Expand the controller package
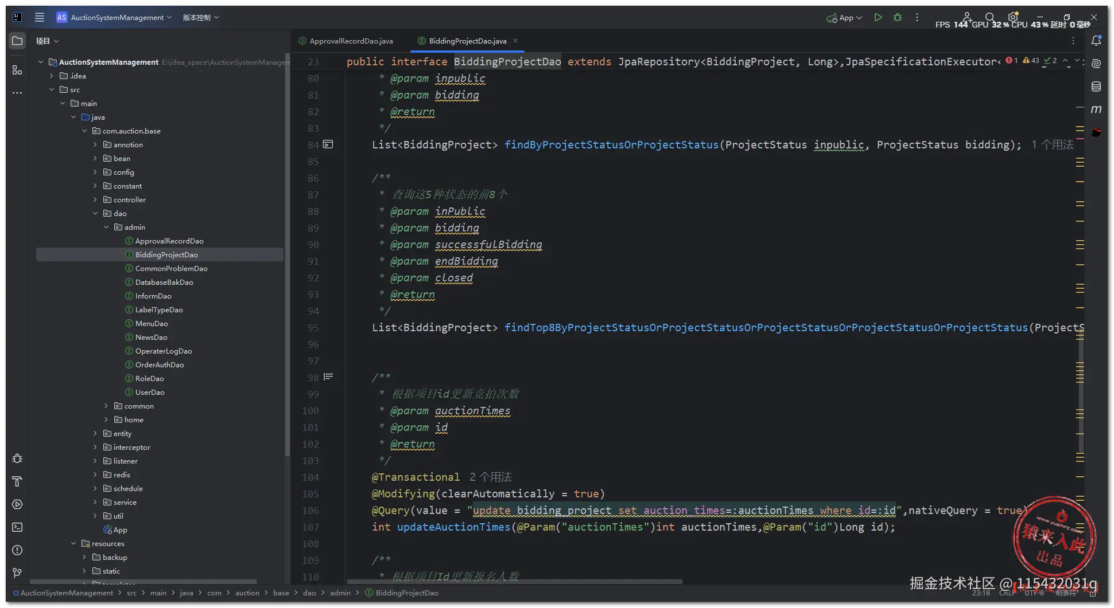 95,199
